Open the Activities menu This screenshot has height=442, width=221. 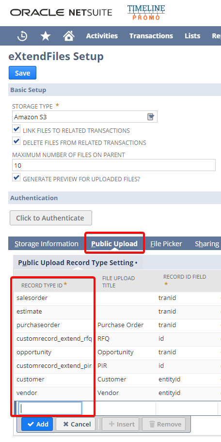tap(102, 36)
